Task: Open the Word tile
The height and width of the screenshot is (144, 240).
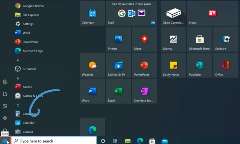Action: click(92, 91)
